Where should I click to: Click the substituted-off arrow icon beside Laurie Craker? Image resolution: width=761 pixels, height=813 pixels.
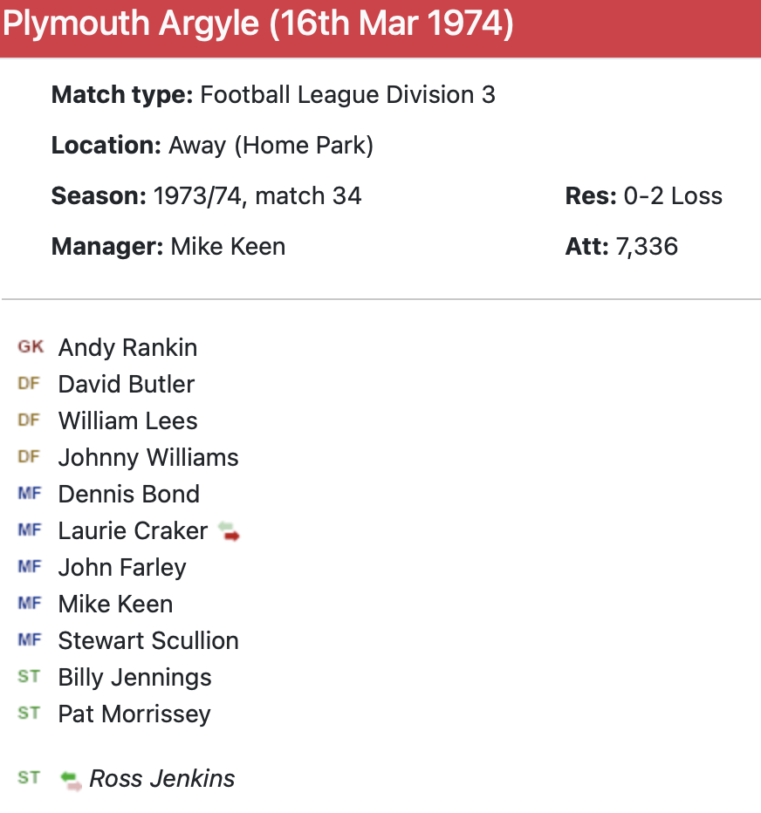point(229,531)
